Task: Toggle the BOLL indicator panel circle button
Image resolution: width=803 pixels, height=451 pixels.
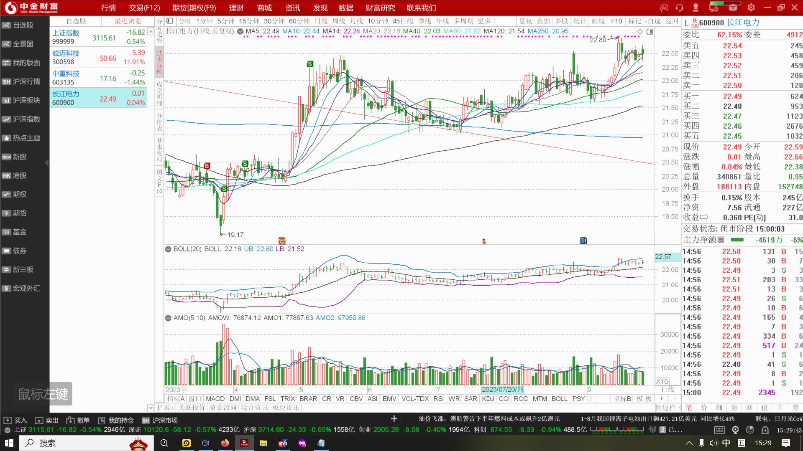Action: [168, 249]
